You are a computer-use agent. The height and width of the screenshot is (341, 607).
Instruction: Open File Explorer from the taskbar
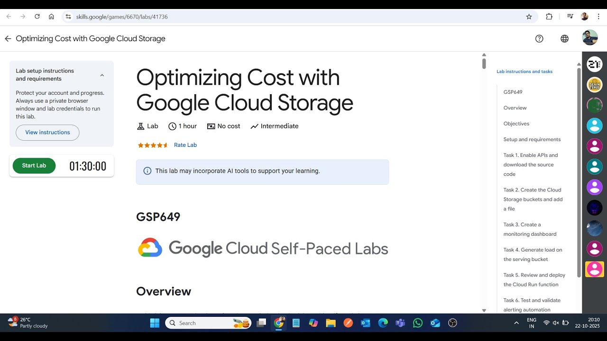point(331,323)
